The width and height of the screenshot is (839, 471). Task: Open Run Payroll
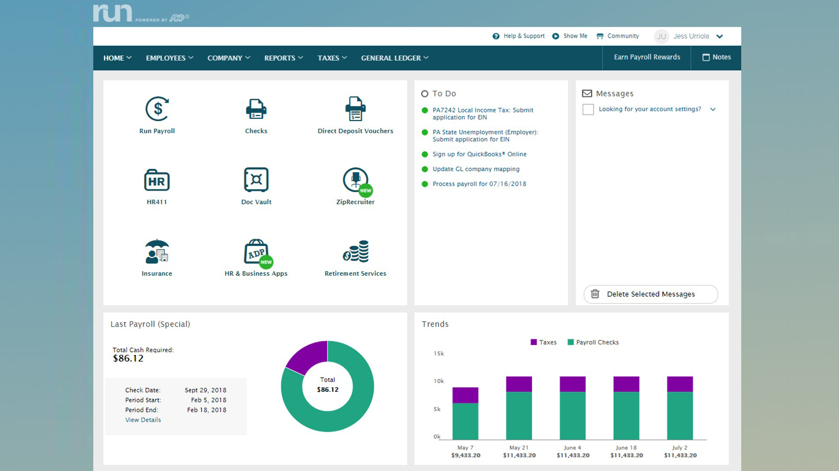click(157, 114)
